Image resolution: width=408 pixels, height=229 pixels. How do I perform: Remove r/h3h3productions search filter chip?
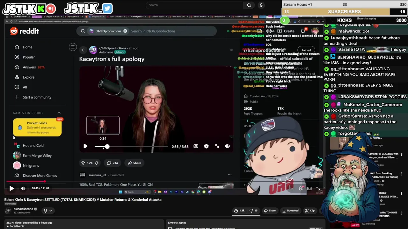tap(125, 31)
